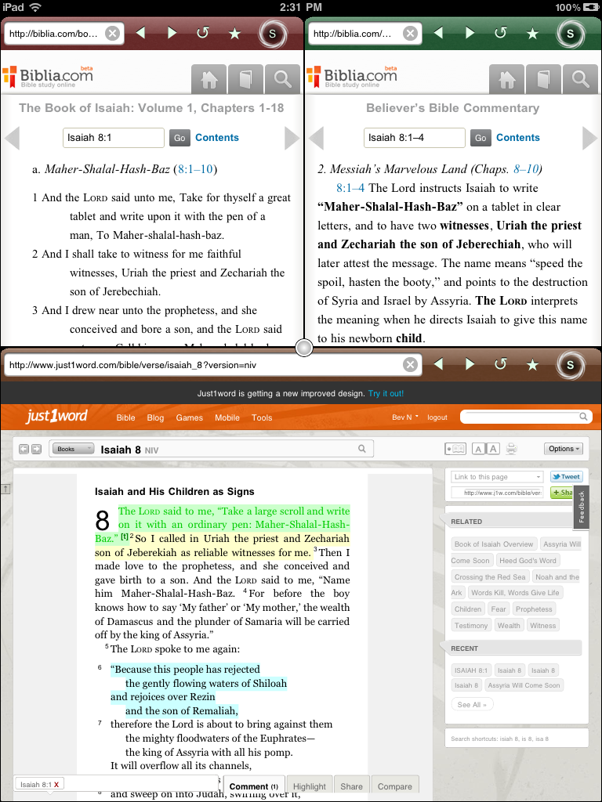Print the chapter with printer icon
602x802 pixels.
coord(511,449)
